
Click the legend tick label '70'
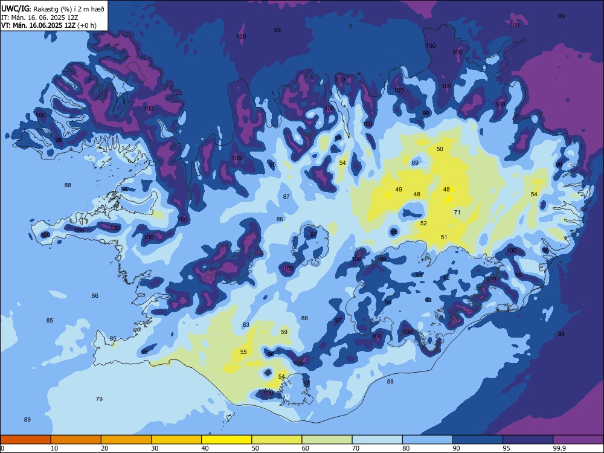356,448
